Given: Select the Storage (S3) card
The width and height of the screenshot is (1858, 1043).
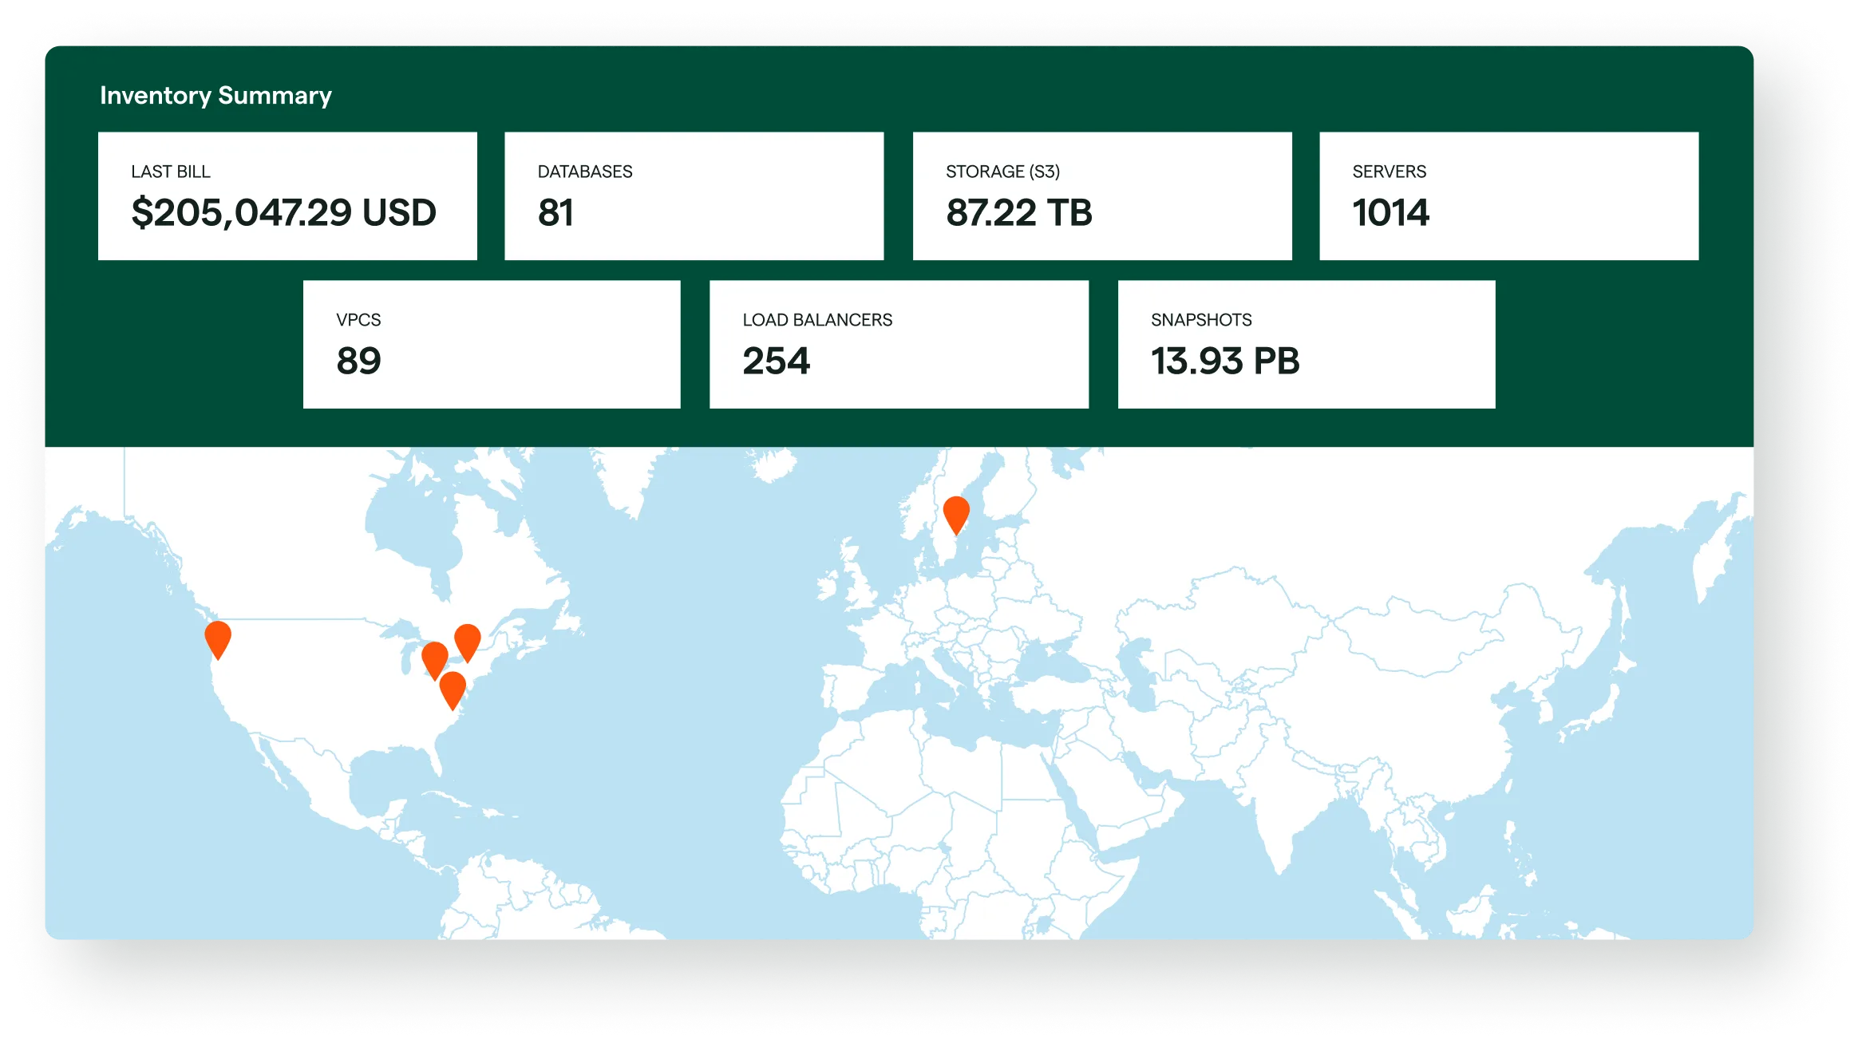Looking at the screenshot, I should tap(1101, 196).
